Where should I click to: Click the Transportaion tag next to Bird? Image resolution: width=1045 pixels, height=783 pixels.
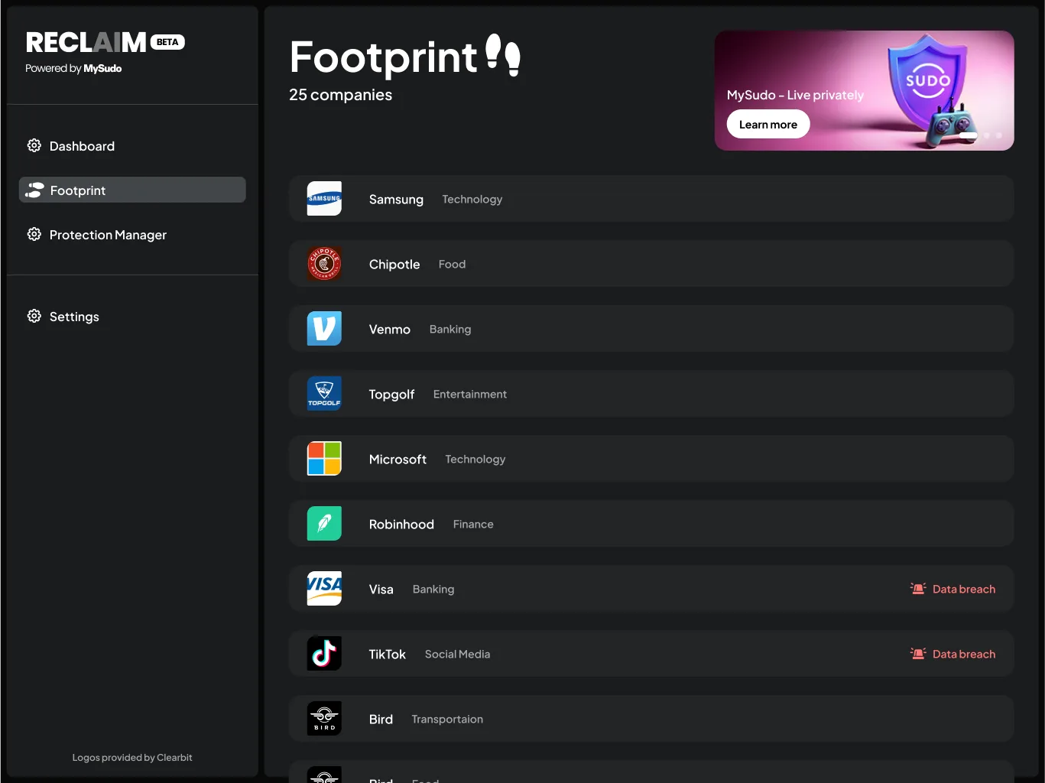coord(447,720)
